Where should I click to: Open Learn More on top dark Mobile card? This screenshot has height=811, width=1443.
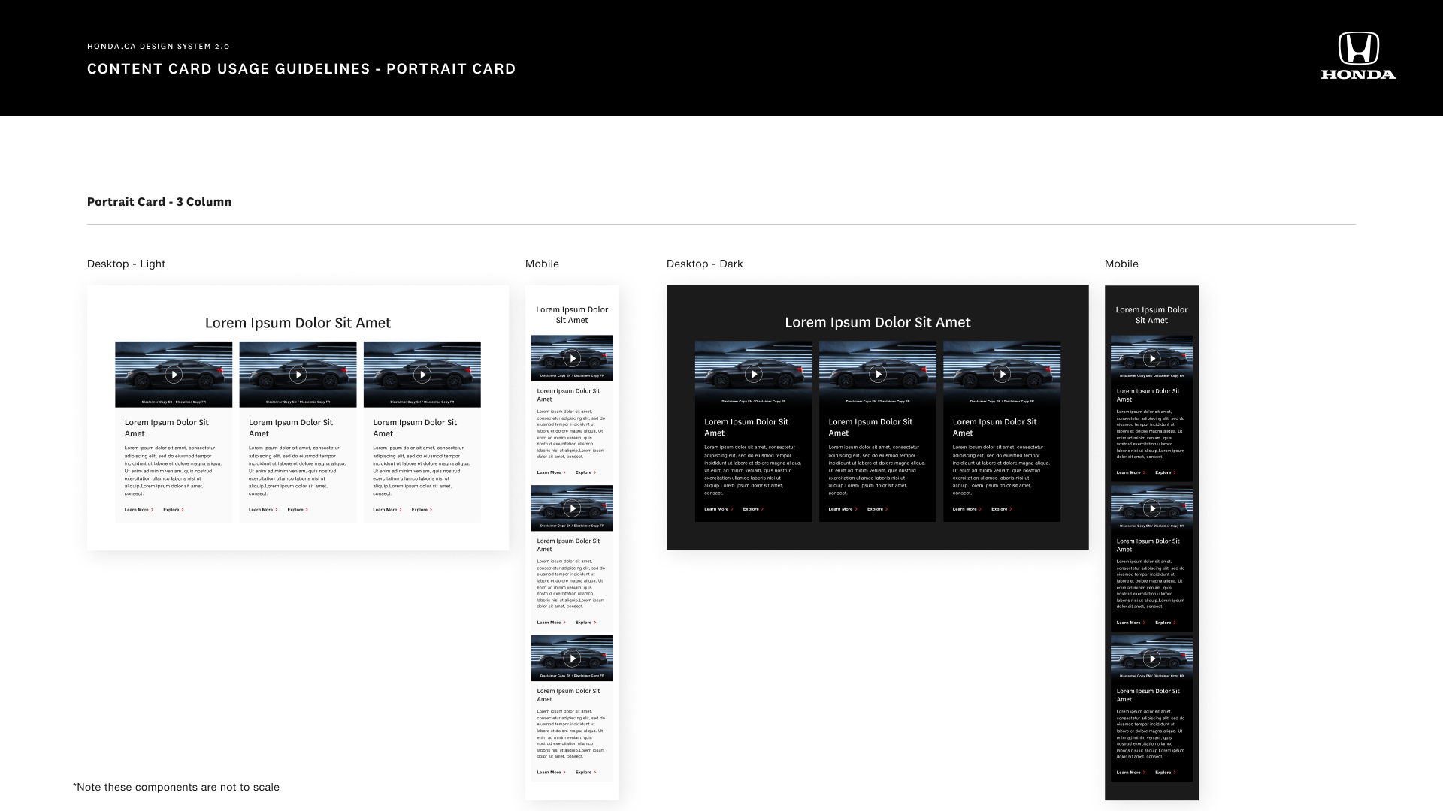pyautogui.click(x=1130, y=472)
